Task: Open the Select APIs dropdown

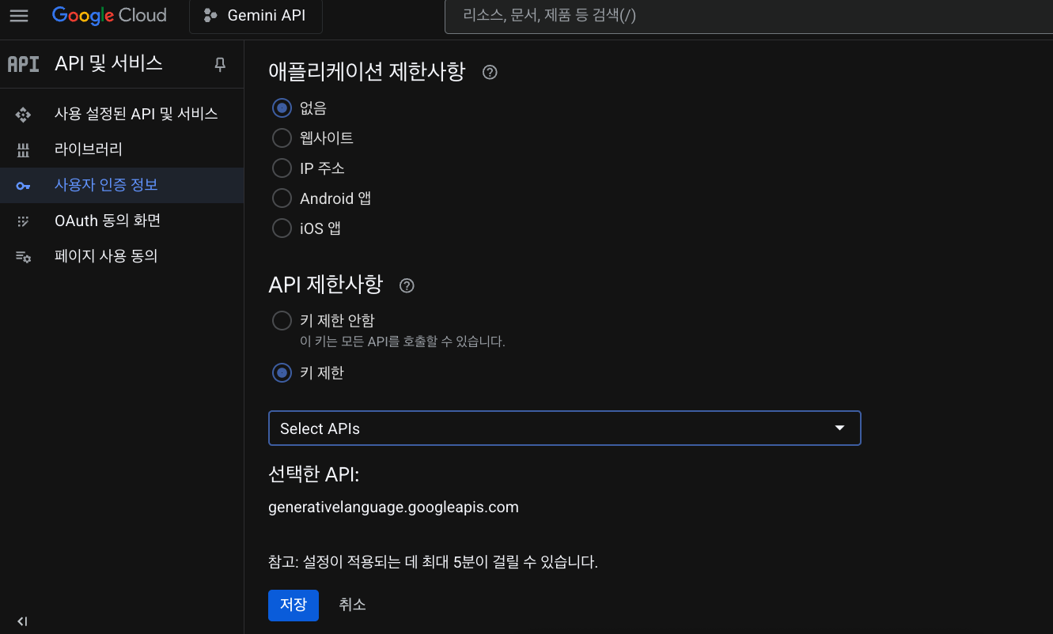Action: pyautogui.click(x=564, y=428)
